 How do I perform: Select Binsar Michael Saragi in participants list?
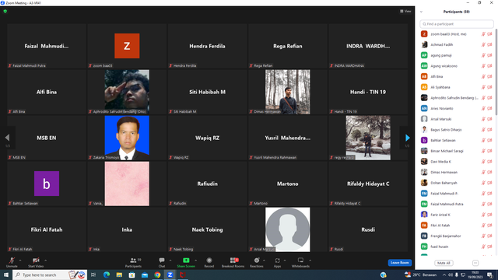[456, 151]
